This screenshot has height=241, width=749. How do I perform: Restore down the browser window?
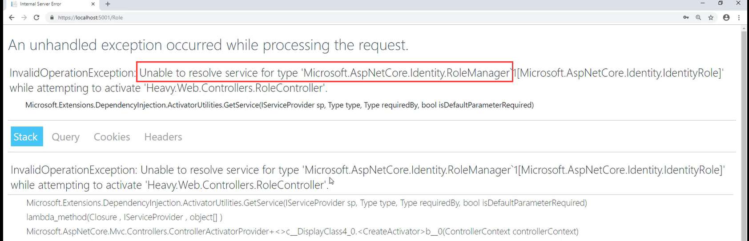pyautogui.click(x=721, y=4)
